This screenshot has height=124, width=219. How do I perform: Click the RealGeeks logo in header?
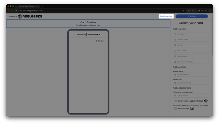[x=30, y=16]
